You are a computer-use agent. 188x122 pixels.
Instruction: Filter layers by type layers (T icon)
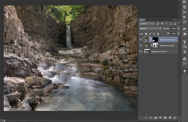coord(166,24)
